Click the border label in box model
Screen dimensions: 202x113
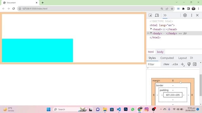tap(160, 85)
